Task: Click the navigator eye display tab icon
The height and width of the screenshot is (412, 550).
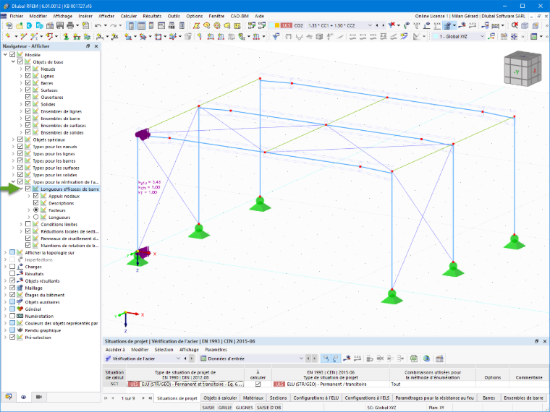Action: [x=23, y=397]
